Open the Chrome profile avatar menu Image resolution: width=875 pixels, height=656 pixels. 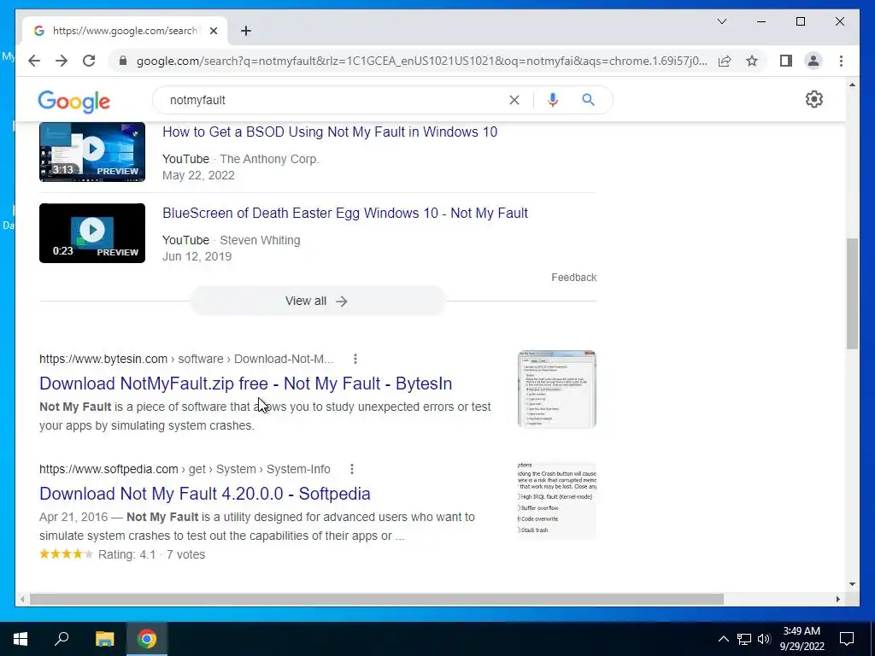coord(813,61)
